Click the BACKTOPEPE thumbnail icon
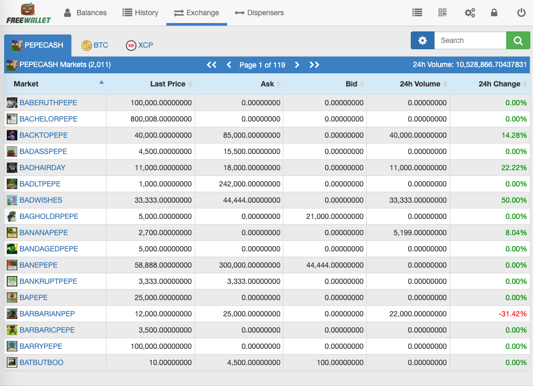 [x=12, y=135]
